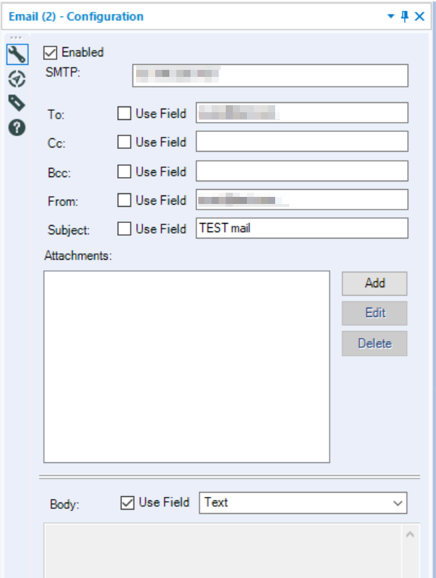
Task: Check Use Field for Bcc
Action: [x=124, y=171]
